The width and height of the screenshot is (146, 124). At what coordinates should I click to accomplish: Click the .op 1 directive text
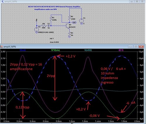(x=52, y=38)
